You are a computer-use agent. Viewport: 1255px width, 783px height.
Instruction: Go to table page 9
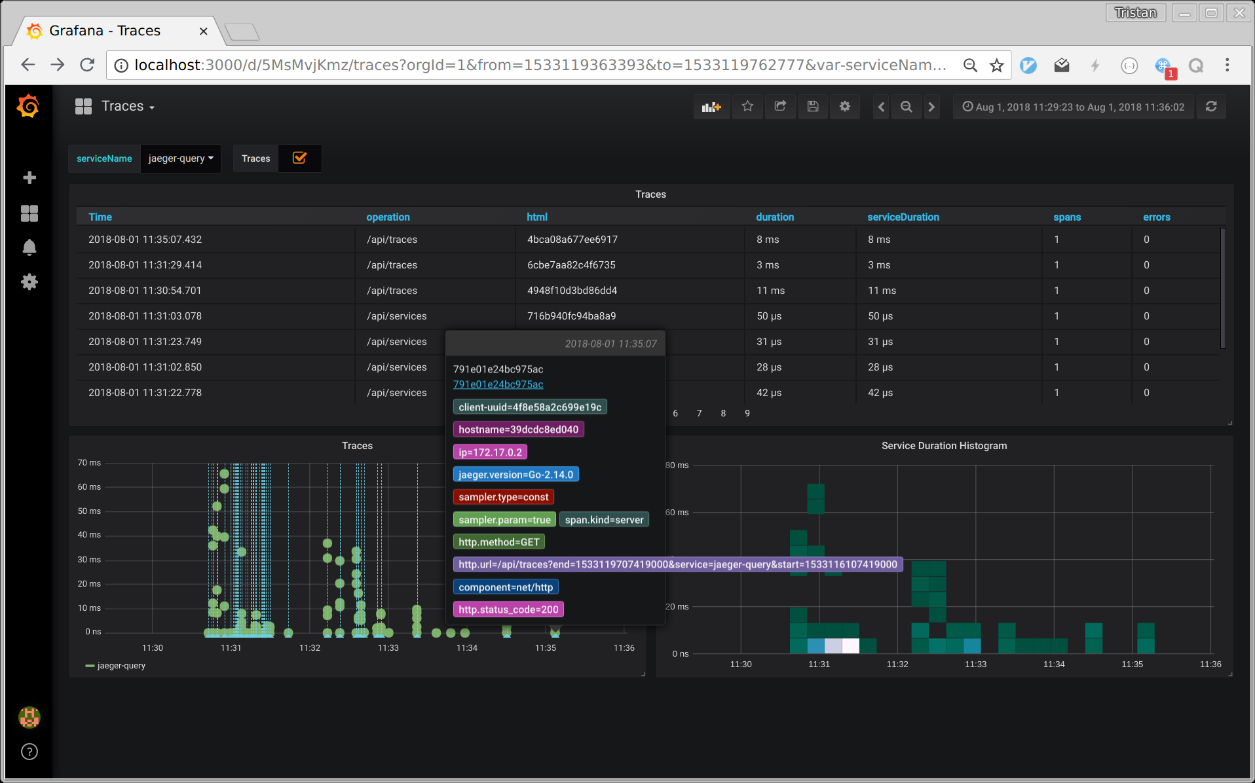(x=747, y=413)
